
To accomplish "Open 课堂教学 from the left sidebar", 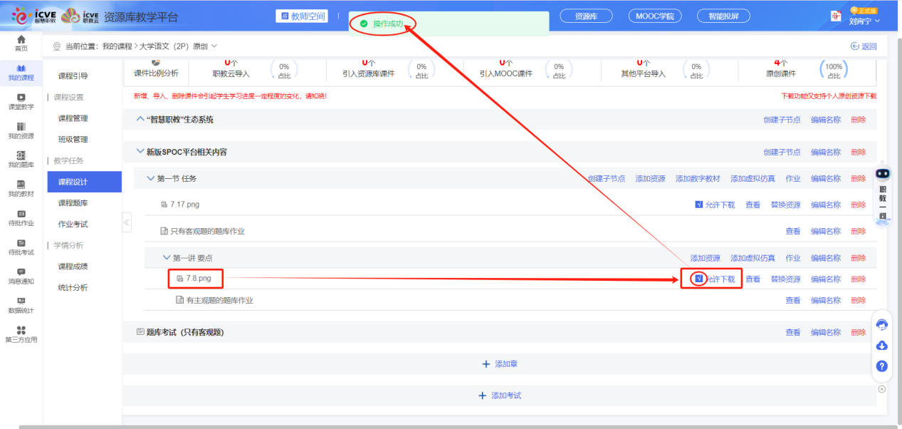I will (x=21, y=101).
